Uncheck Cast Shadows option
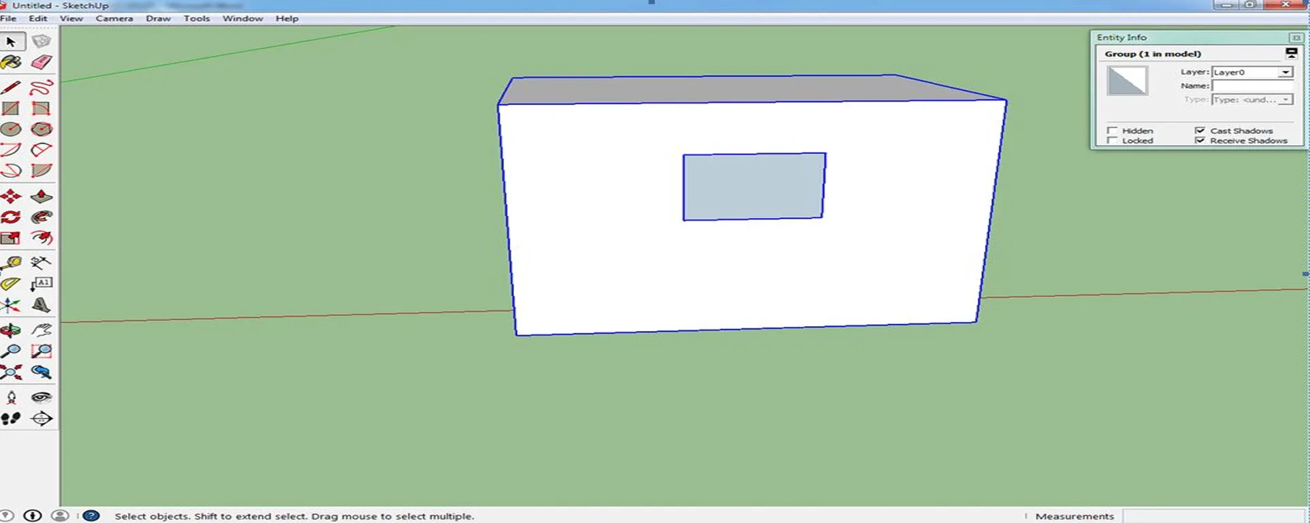This screenshot has height=523, width=1310. [1200, 130]
